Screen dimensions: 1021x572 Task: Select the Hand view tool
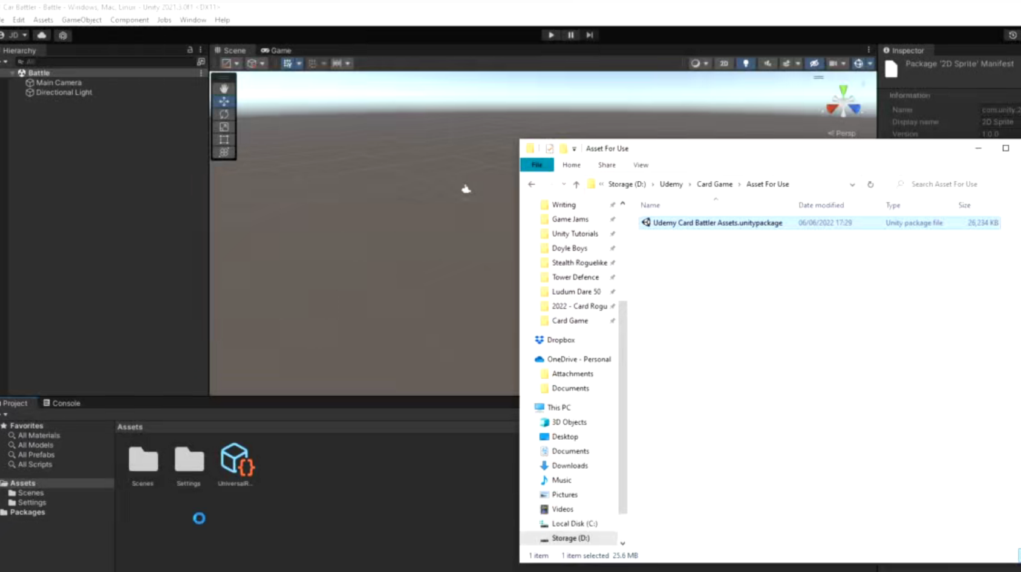(224, 88)
